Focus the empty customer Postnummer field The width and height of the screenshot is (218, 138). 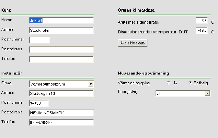pos(40,40)
